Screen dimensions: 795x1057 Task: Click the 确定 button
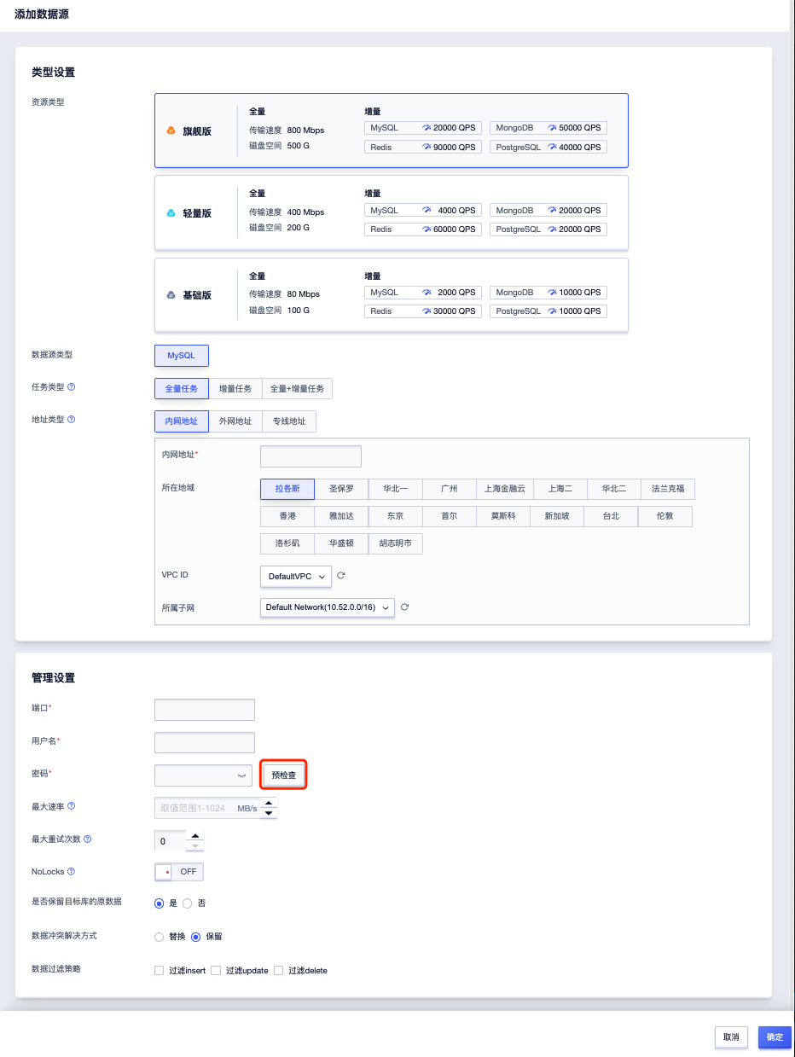[775, 1037]
